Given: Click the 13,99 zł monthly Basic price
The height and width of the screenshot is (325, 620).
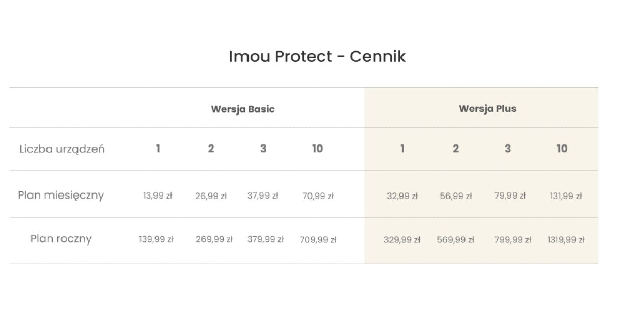Looking at the screenshot, I should click(158, 196).
